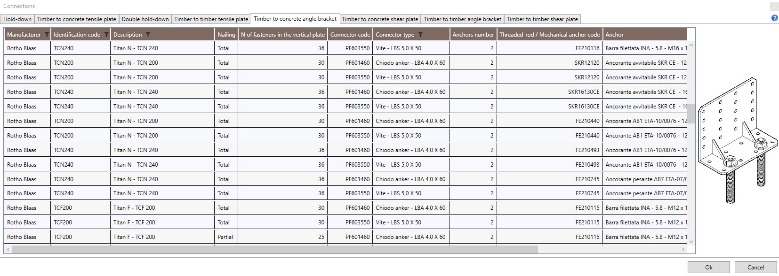Select the Titan F - TCF 200 Partial row
The height and width of the screenshot is (276, 779).
click(x=345, y=237)
